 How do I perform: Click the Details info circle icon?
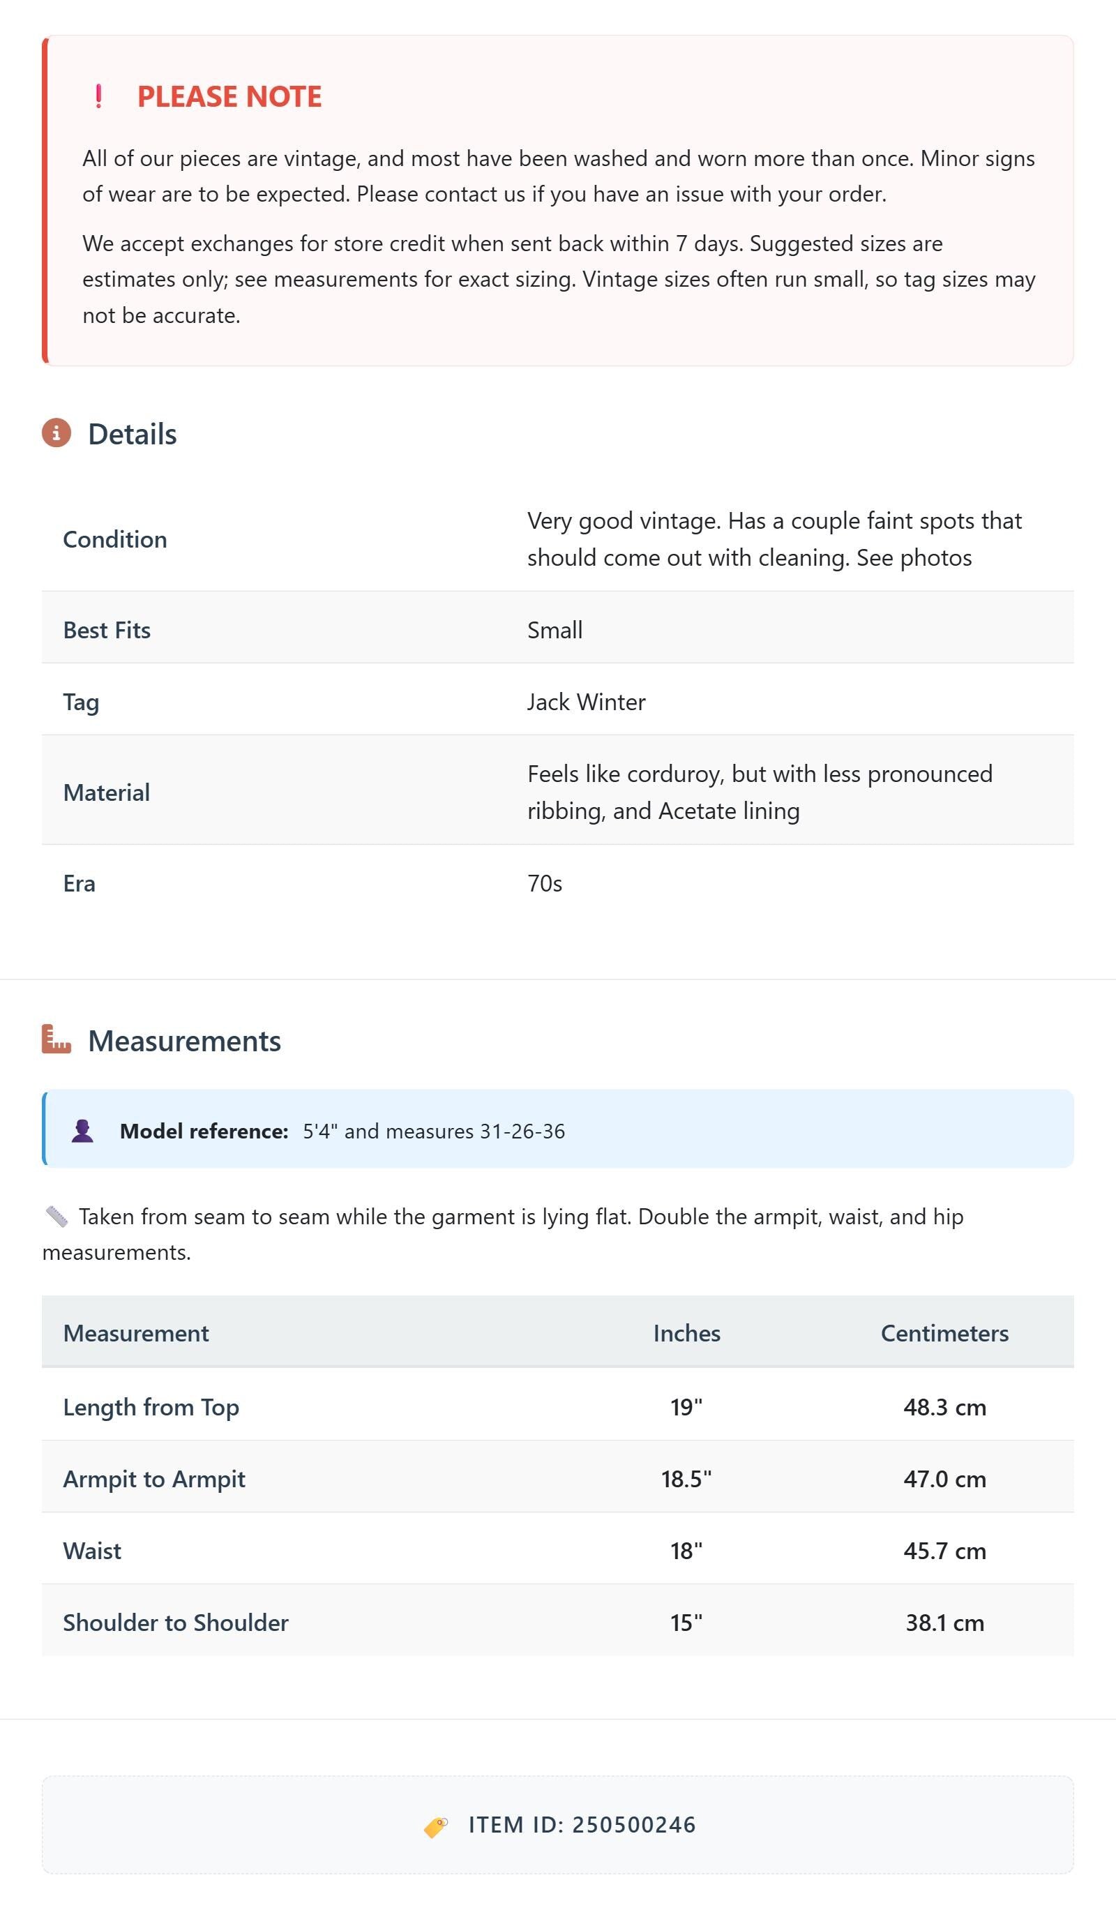pos(56,433)
